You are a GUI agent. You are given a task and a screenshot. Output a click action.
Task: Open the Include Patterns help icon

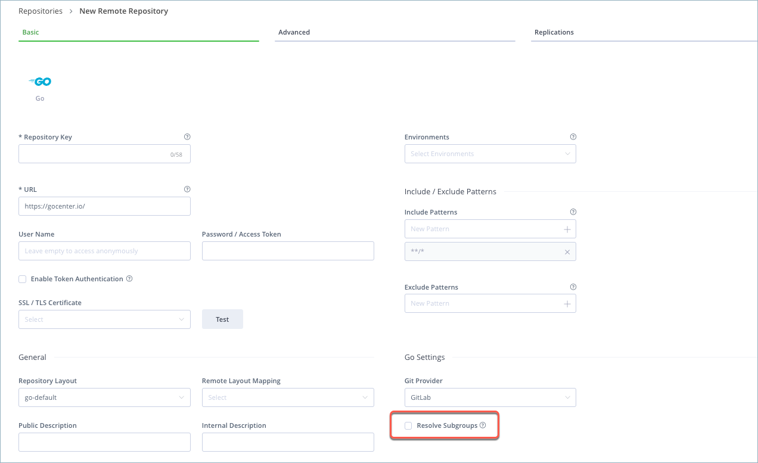pos(573,212)
